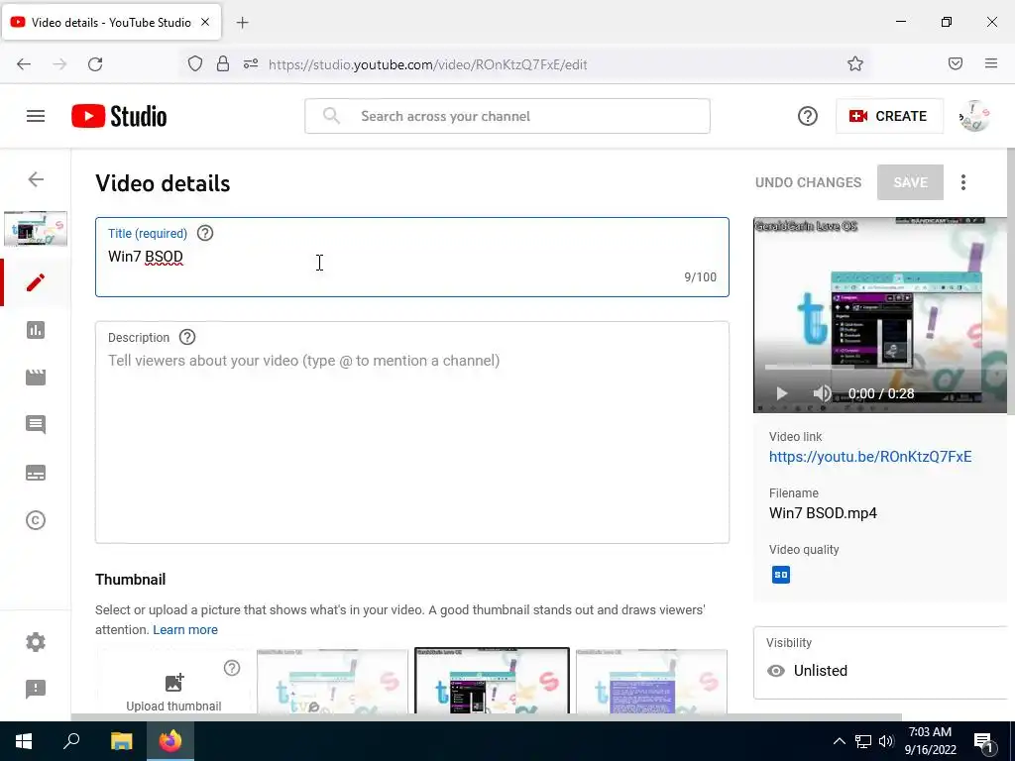1015x761 pixels.
Task: Select the Details pencil icon in sidebar
Action: pyautogui.click(x=36, y=282)
